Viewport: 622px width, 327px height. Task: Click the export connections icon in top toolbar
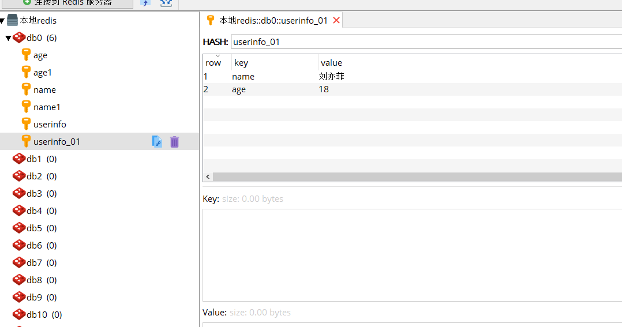coord(166,3)
